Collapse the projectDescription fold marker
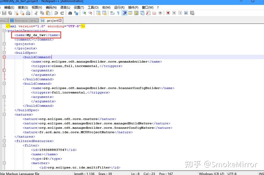264x175 pixels. click(4, 30)
